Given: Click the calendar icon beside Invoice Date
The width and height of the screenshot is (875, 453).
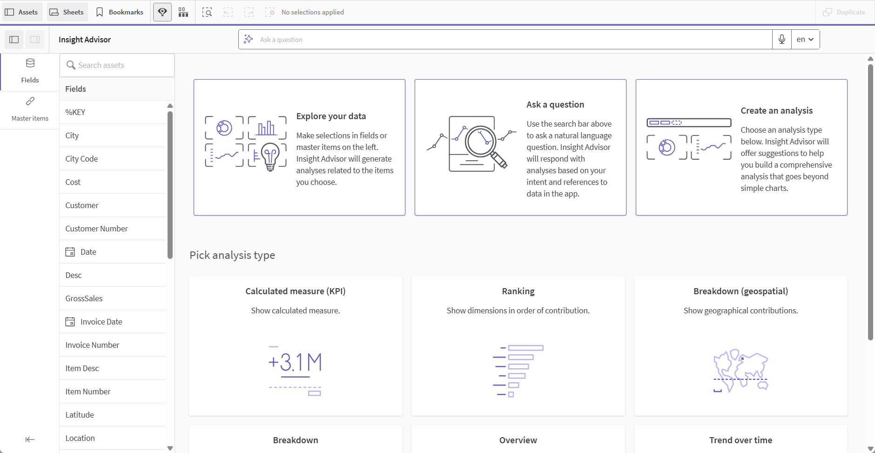Looking at the screenshot, I should tap(70, 321).
